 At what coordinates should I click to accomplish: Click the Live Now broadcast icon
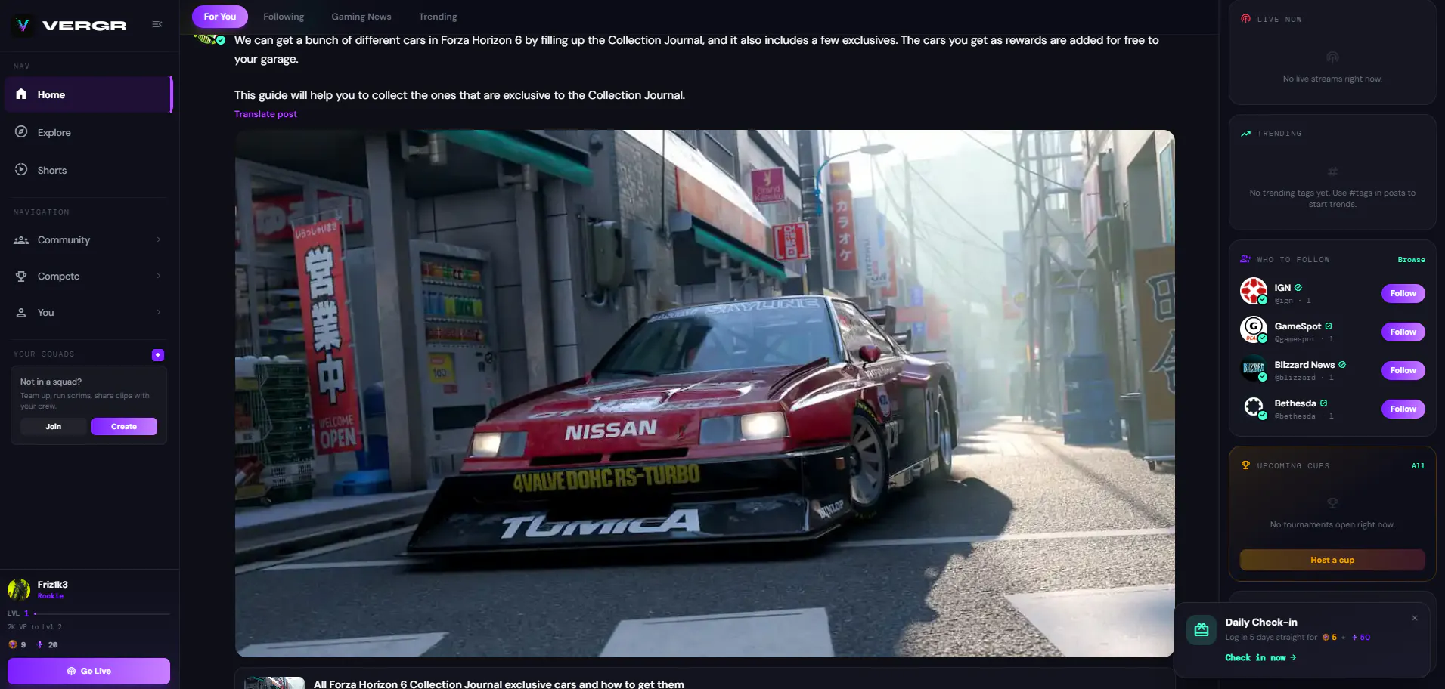[1245, 19]
